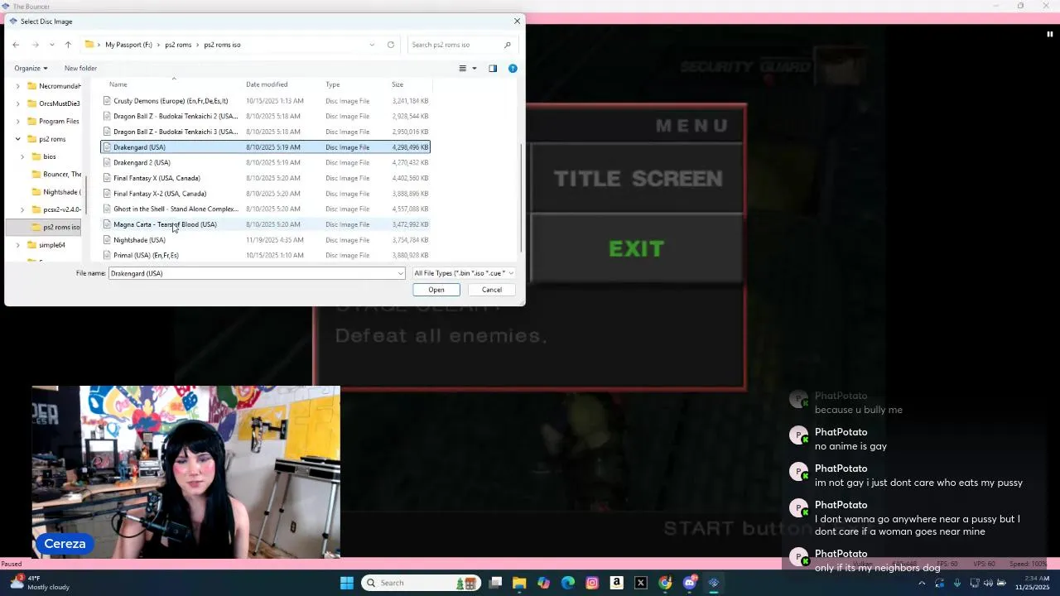Go back in the Select Disc Image dialog
Viewport: 1060px width, 596px height.
click(x=16, y=45)
